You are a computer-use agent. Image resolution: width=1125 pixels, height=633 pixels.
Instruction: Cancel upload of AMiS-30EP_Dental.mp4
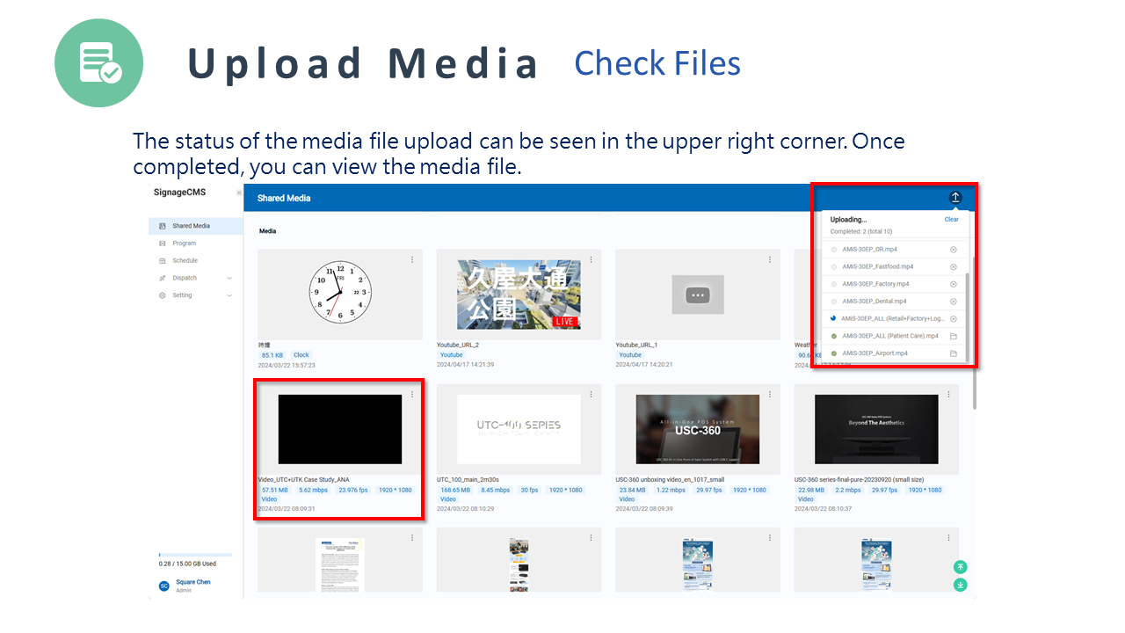954,302
